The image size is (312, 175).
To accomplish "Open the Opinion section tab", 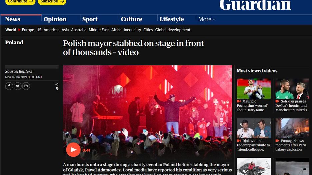I will click(55, 19).
